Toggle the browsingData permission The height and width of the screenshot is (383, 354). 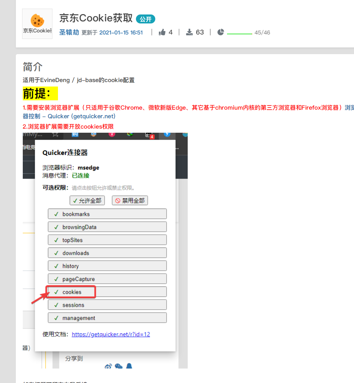point(107,227)
